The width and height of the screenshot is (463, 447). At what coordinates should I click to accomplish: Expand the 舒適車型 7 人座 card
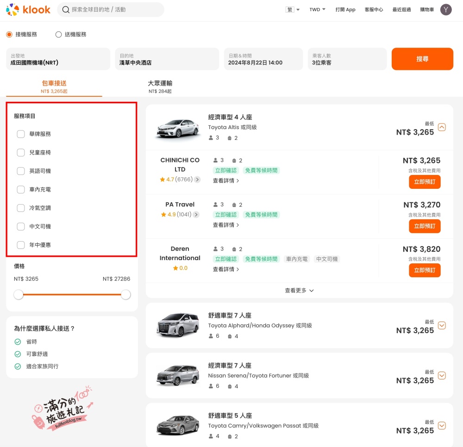(x=442, y=325)
